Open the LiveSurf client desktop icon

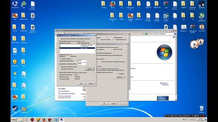pyautogui.click(x=166, y=17)
